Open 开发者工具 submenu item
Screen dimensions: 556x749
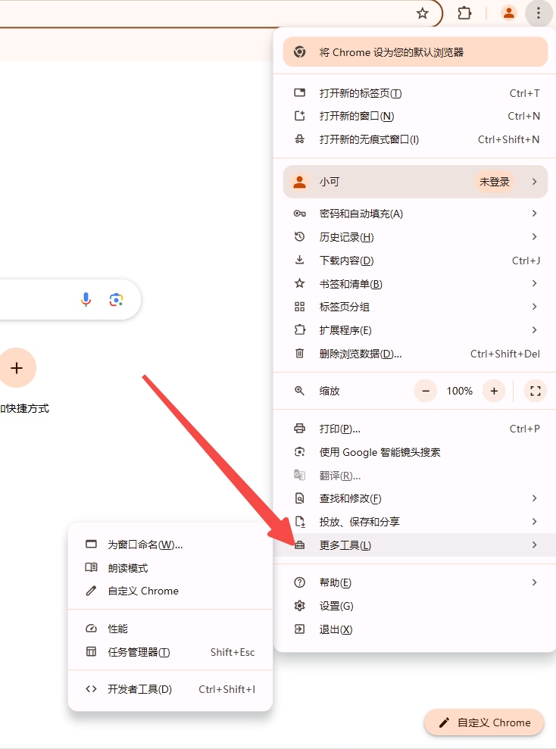click(x=170, y=689)
